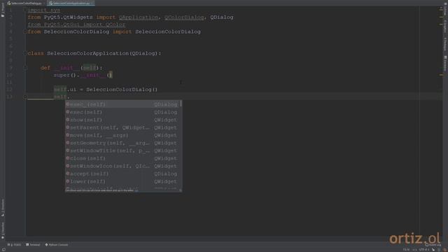The image size is (448, 252).
Task: Toggle tool window bars icon at bottom-left corner
Action: [3, 250]
